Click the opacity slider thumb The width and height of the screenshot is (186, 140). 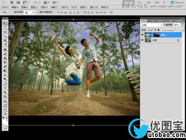tap(174, 28)
